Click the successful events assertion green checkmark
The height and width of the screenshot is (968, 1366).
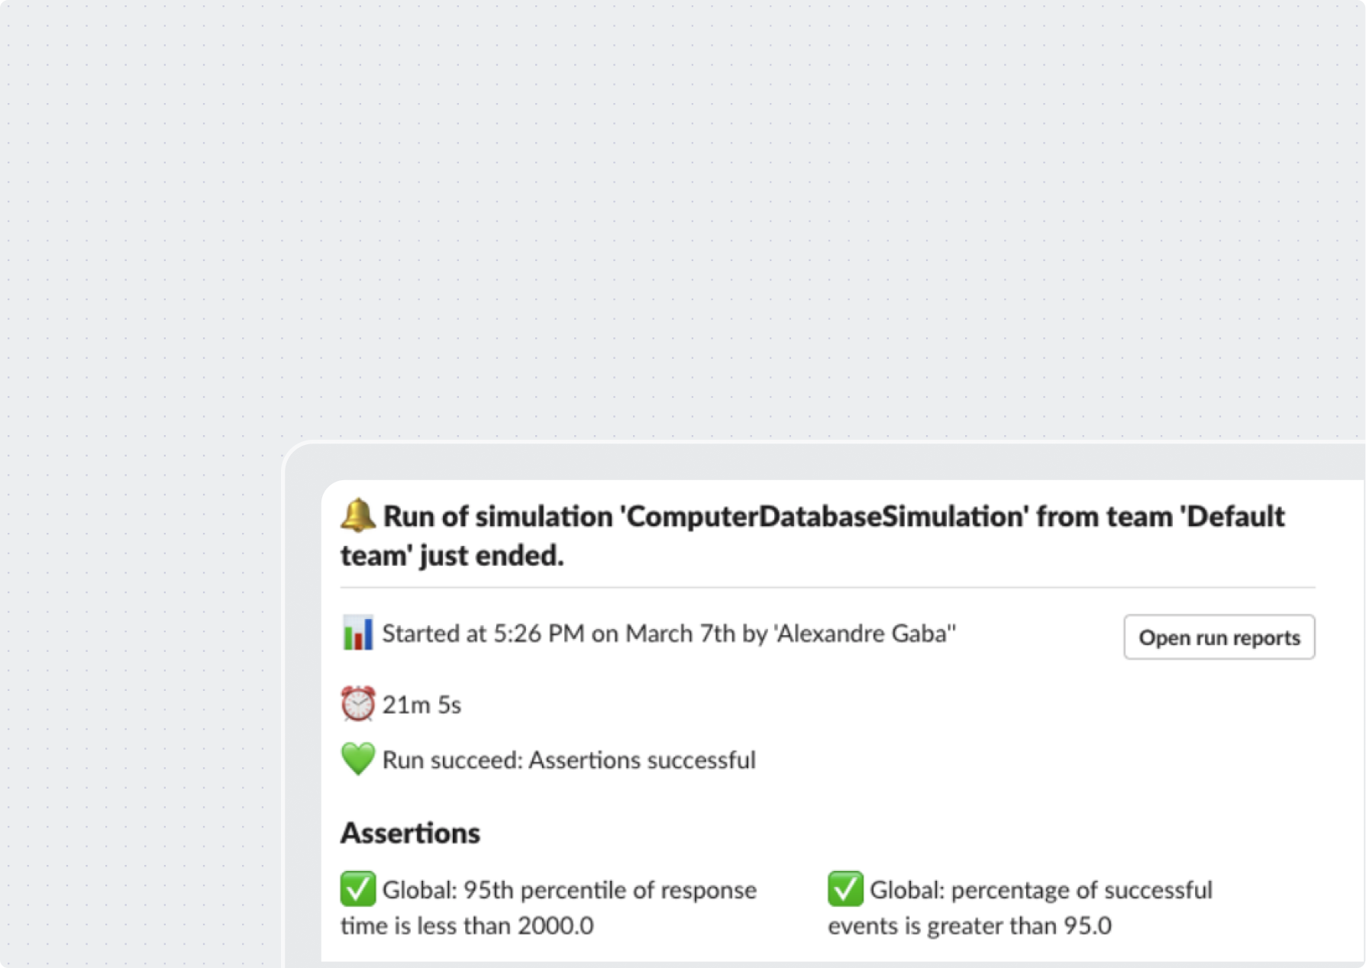[x=845, y=889]
